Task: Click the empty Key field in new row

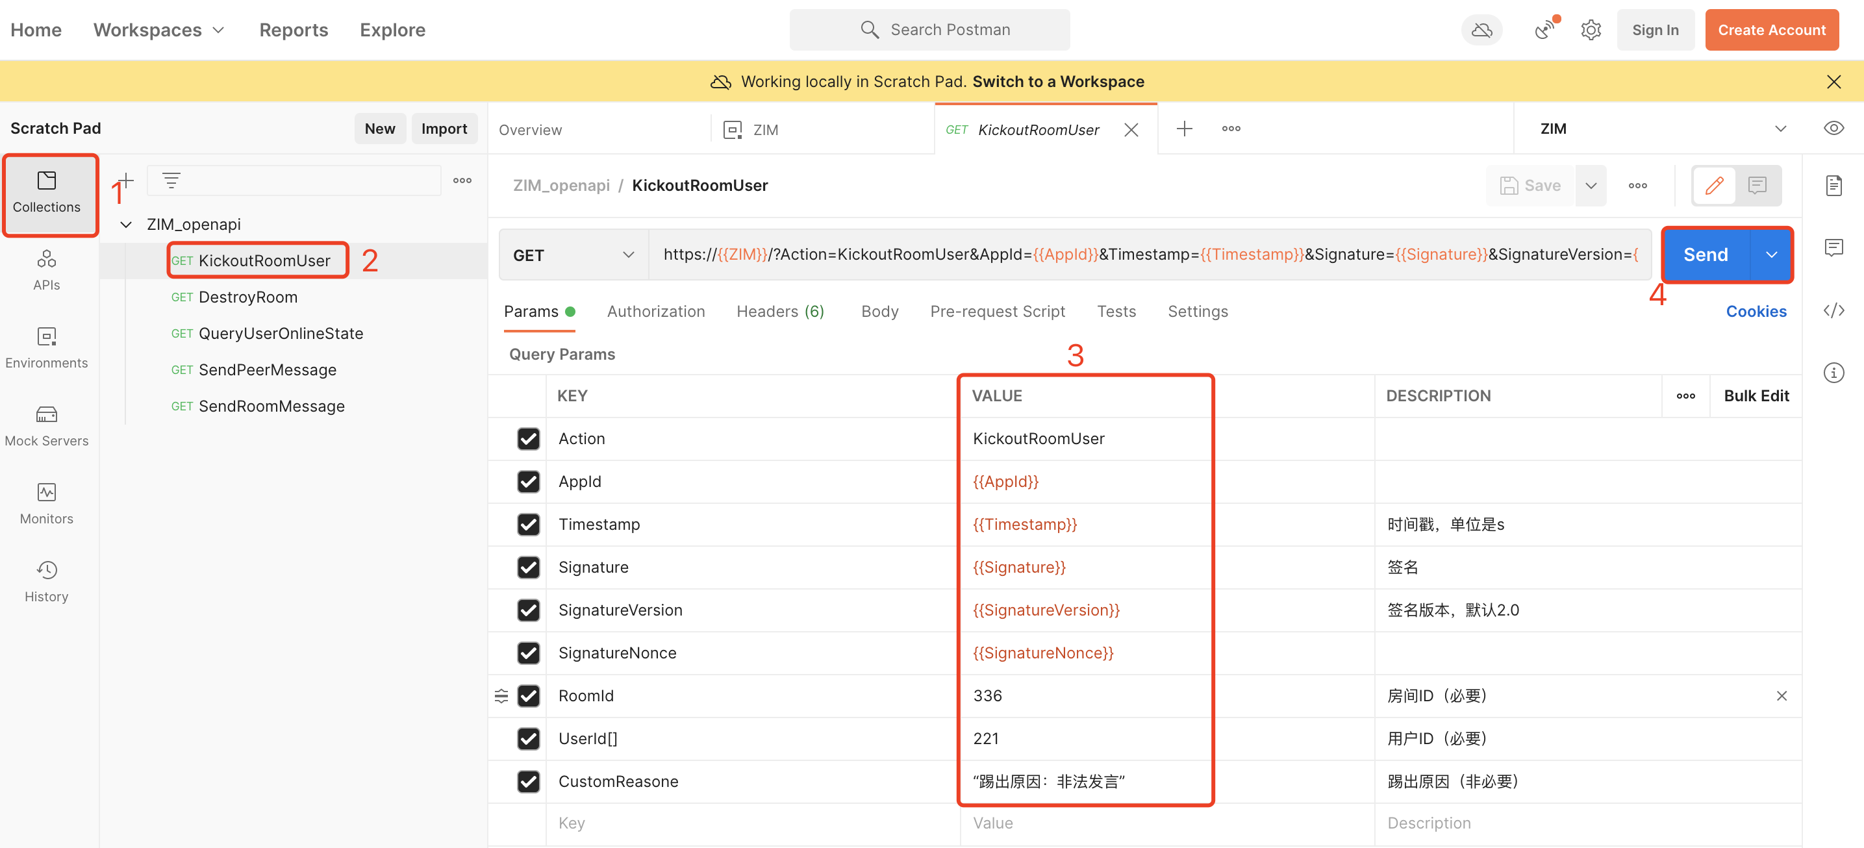Action: click(x=753, y=823)
